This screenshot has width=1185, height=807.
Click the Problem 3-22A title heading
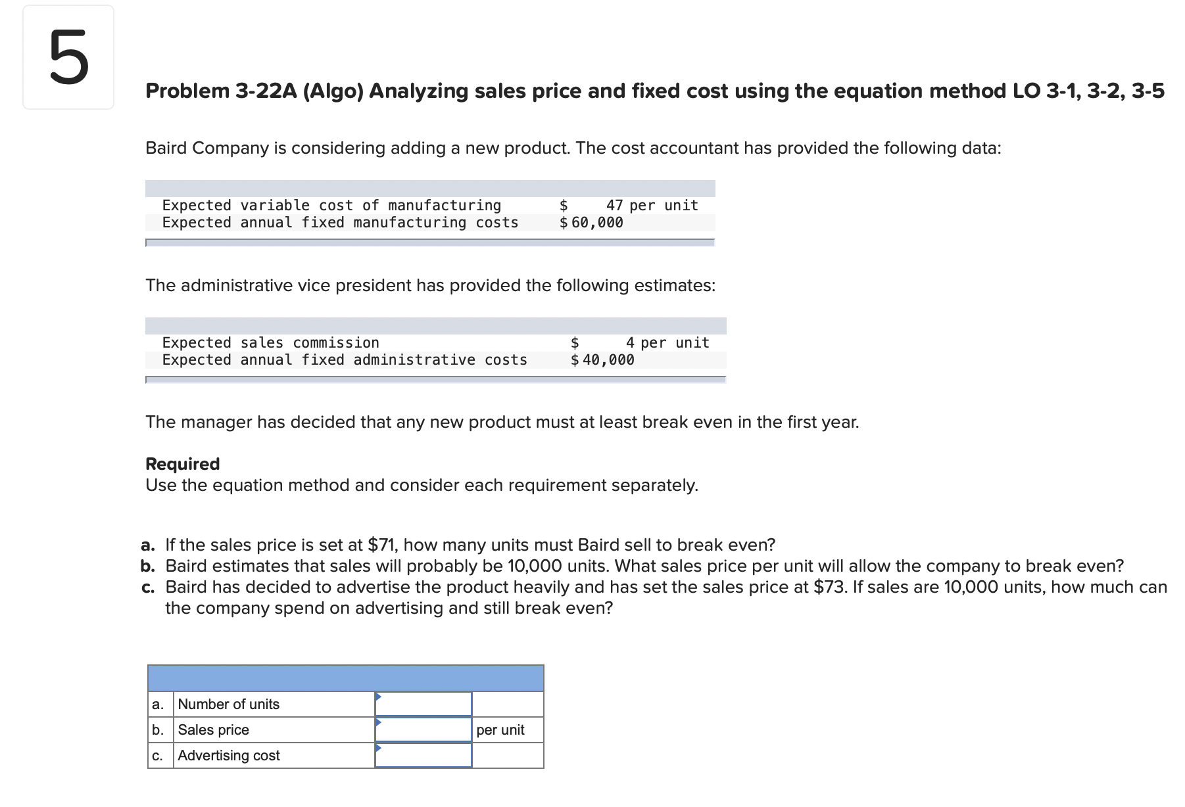click(x=654, y=91)
